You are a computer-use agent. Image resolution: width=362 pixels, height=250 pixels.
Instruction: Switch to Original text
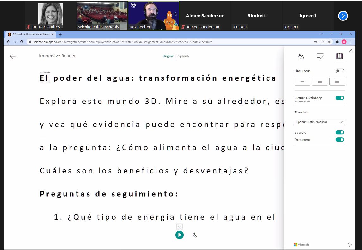coord(168,56)
